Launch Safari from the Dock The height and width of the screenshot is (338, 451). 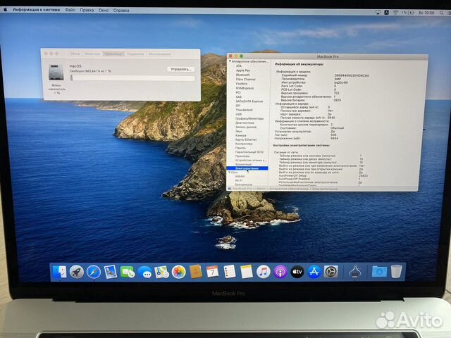coord(94,272)
